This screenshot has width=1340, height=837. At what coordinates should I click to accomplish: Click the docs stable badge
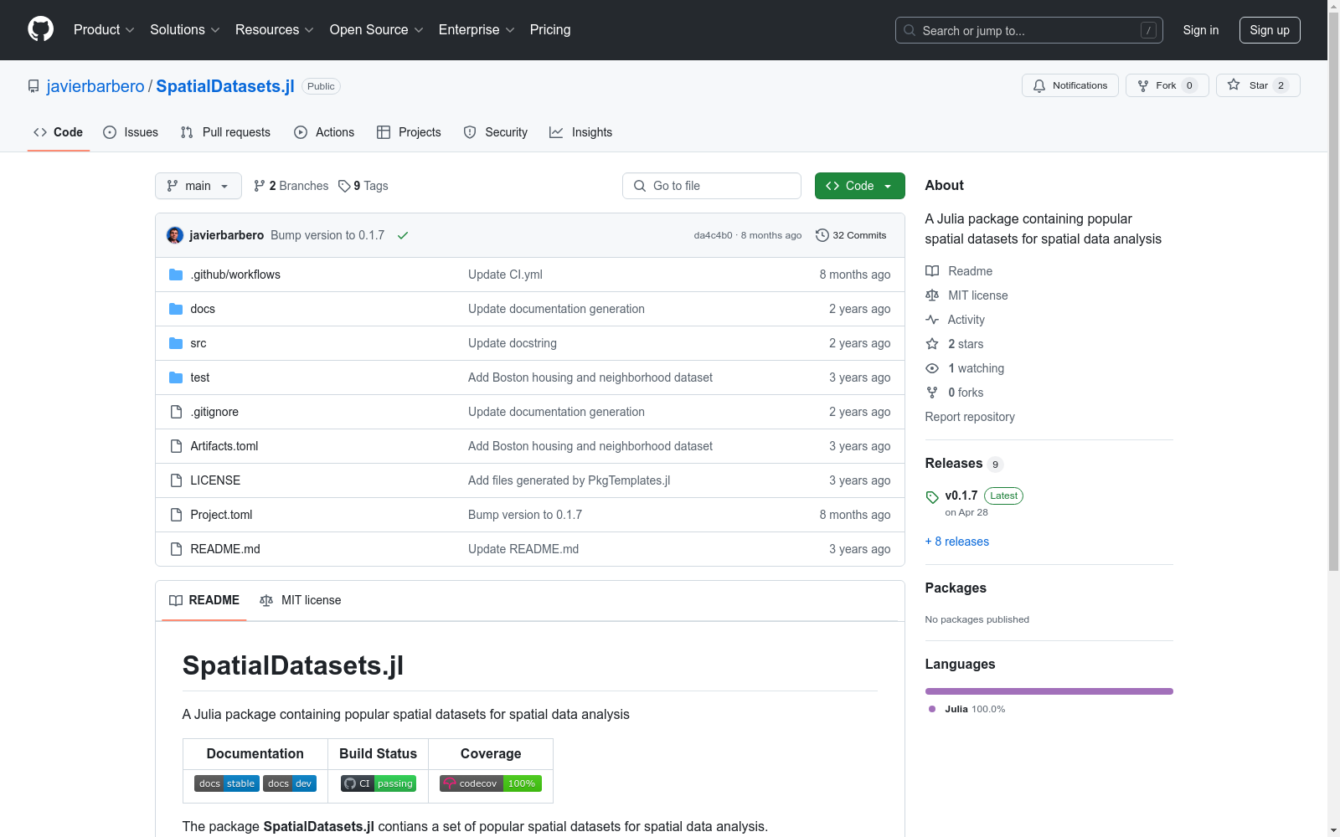coord(227,783)
